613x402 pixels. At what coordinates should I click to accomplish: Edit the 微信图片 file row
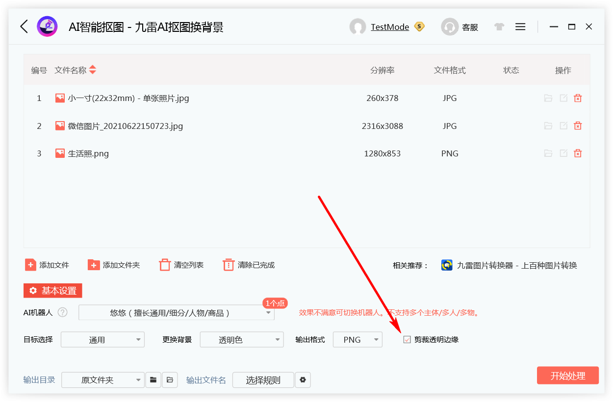point(563,126)
